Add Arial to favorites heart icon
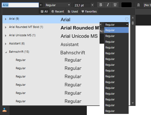 pyautogui.click(x=127, y=19)
